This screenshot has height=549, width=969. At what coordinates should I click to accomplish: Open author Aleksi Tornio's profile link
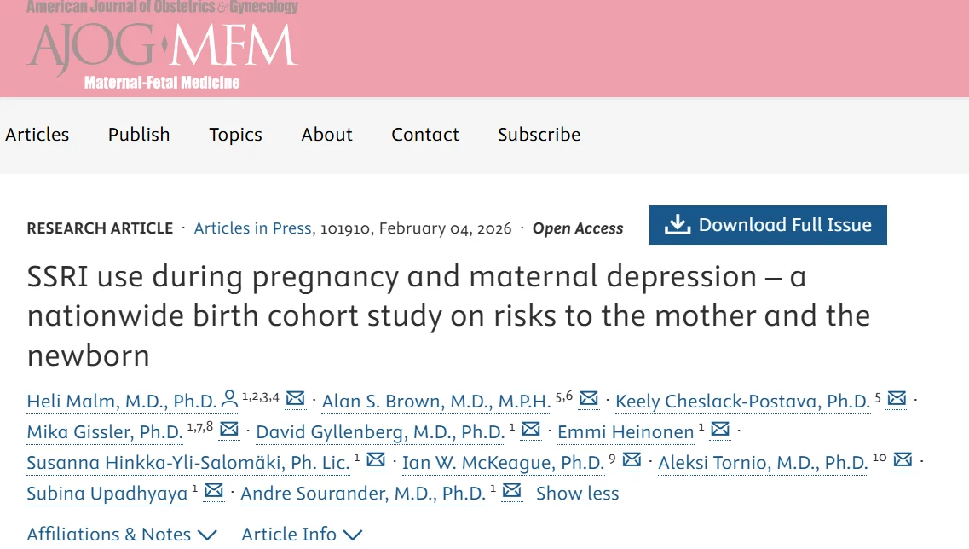coord(763,463)
